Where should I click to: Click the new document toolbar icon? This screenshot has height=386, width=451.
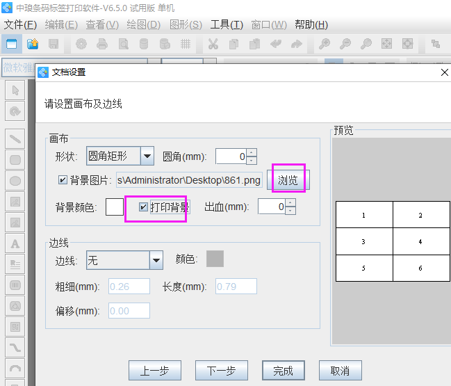tap(12, 44)
